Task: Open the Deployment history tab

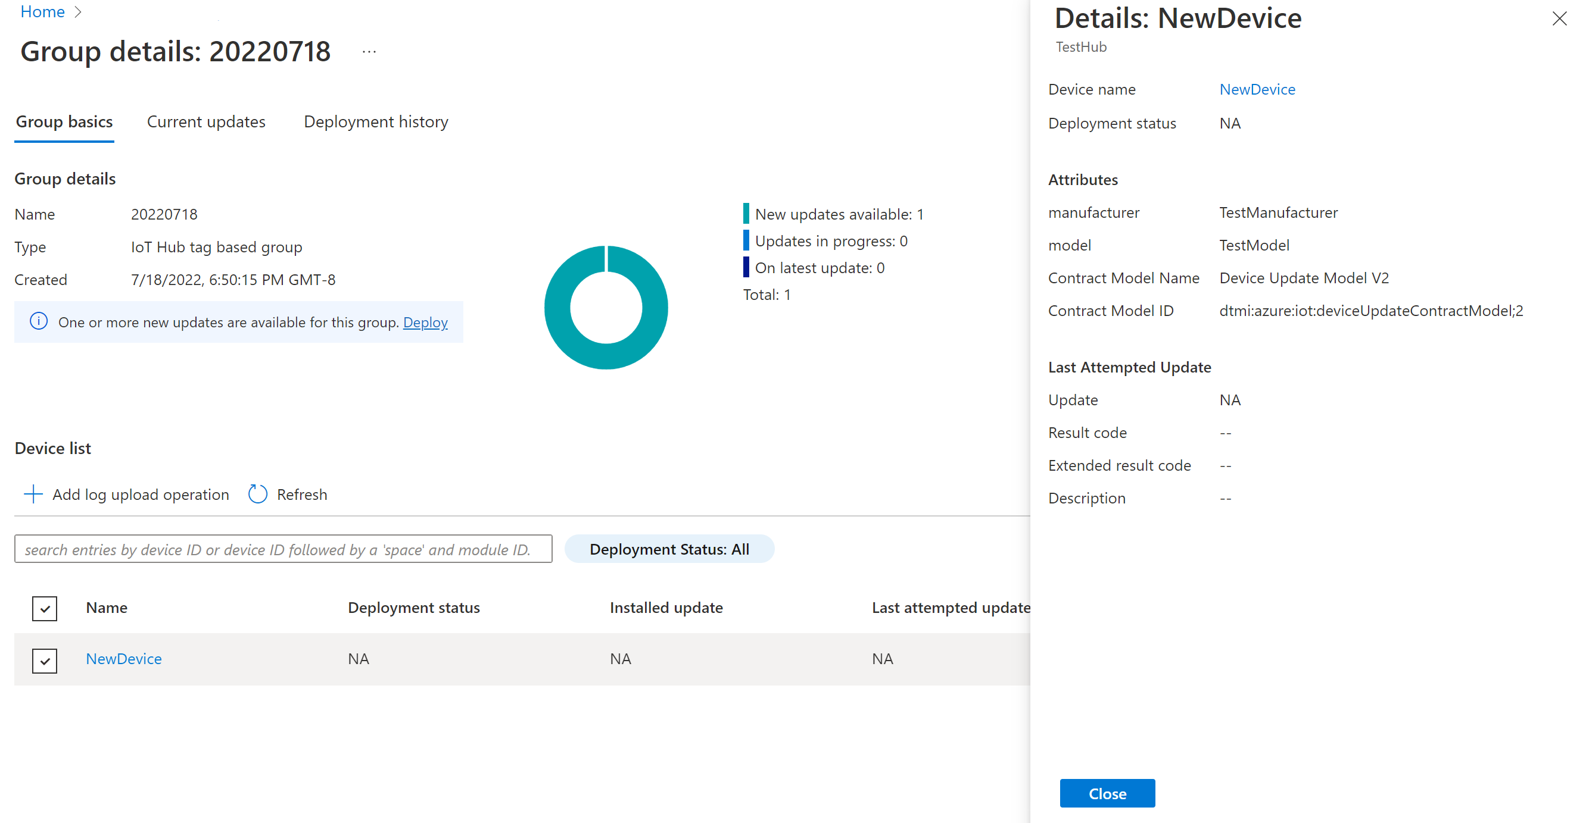Action: 376,122
